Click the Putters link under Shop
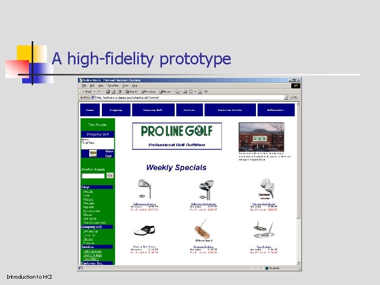 [x=88, y=199]
